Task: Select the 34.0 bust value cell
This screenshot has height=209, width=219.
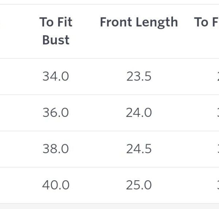Action: click(55, 76)
